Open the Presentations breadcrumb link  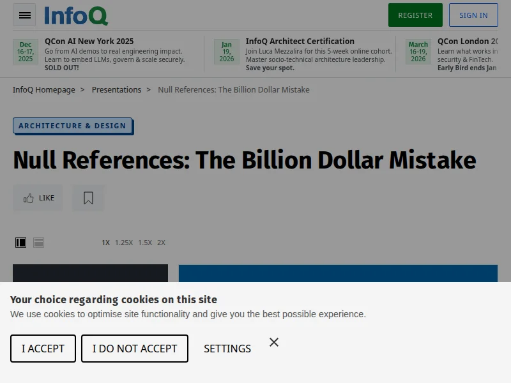[x=116, y=90]
